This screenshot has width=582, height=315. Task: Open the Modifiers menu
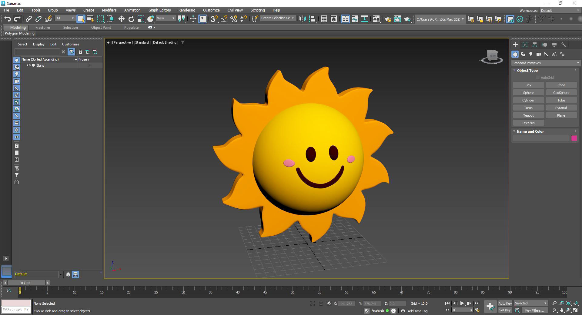click(109, 10)
